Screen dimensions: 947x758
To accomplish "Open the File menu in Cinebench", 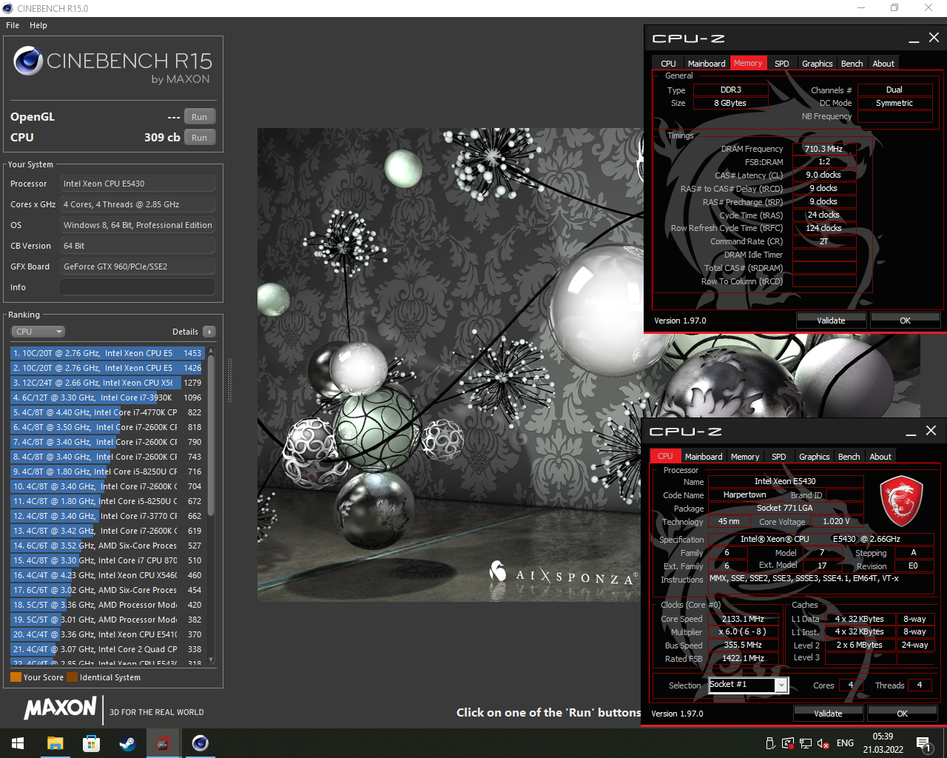I will (x=13, y=25).
